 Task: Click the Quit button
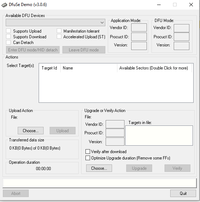tap(183, 193)
